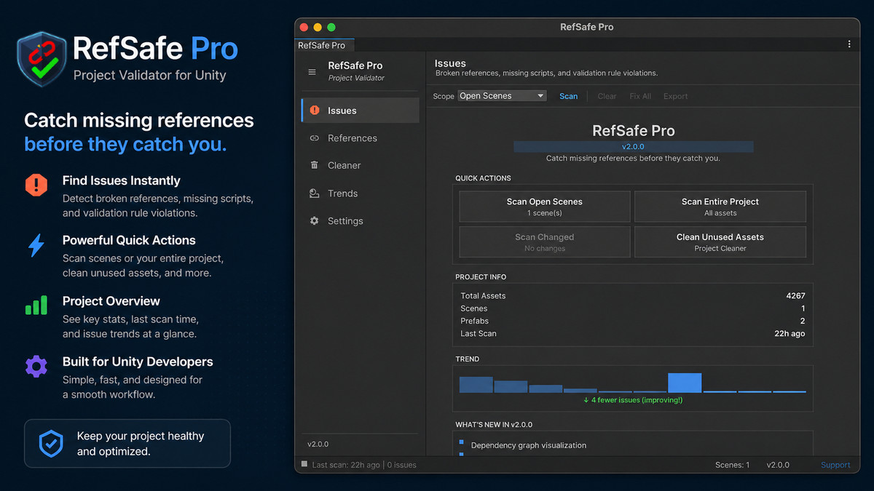Click the References link icon
The width and height of the screenshot is (874, 491).
click(315, 138)
